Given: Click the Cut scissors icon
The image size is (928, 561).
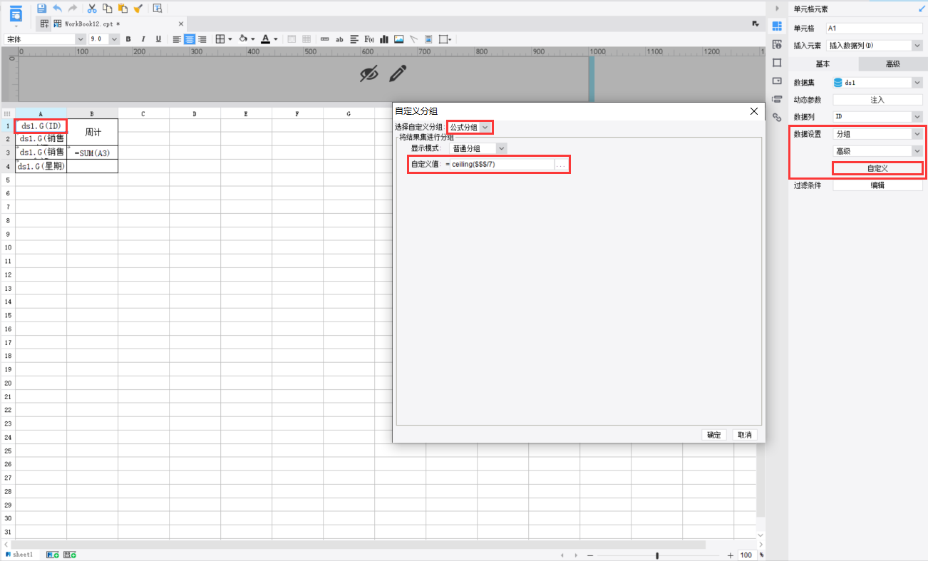Looking at the screenshot, I should (92, 9).
